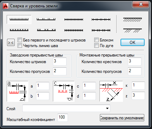This screenshot has height=129, width=152.
Task: Confirm with the OK button
Action: coord(132,42)
